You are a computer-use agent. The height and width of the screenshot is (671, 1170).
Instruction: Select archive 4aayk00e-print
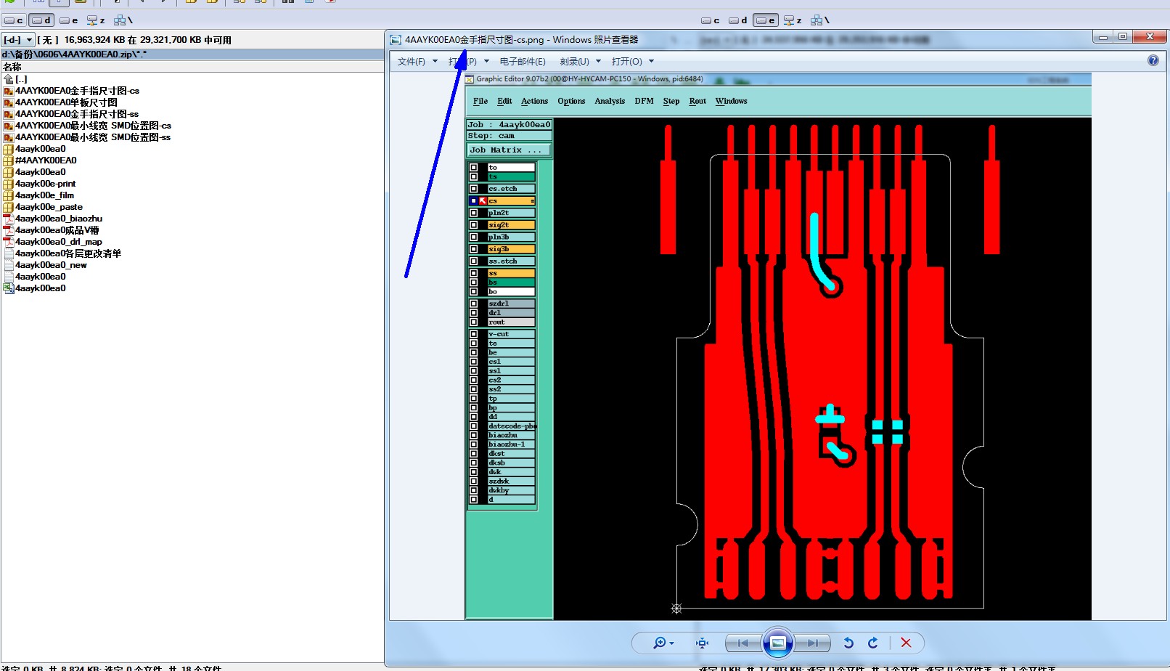(45, 184)
